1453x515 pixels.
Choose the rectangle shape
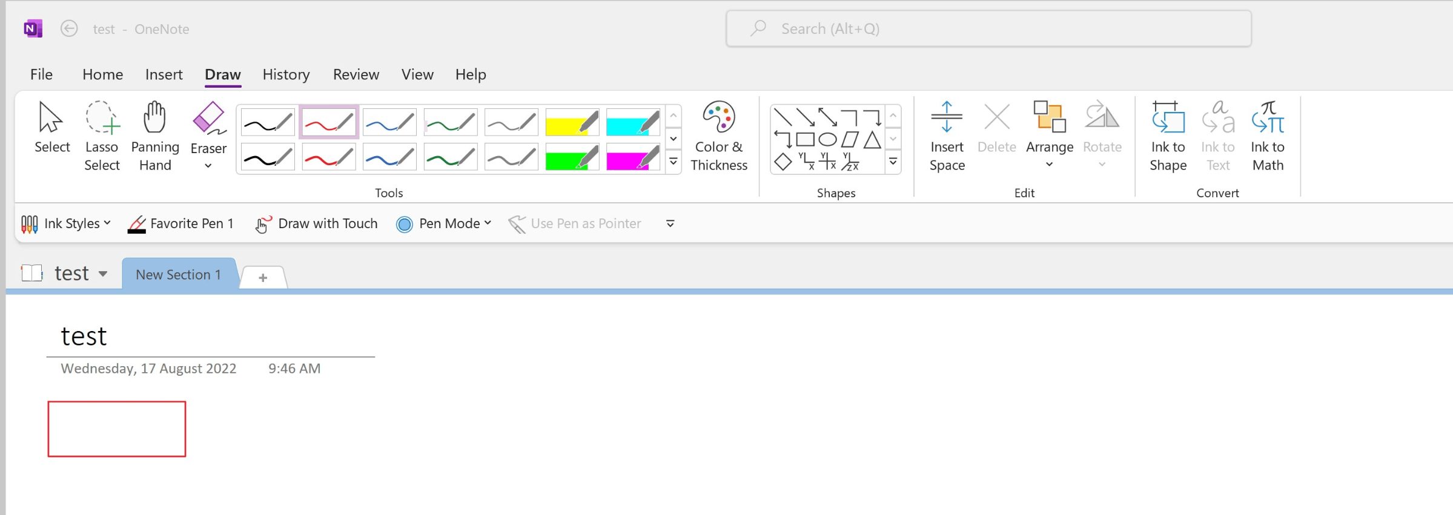[x=806, y=140]
